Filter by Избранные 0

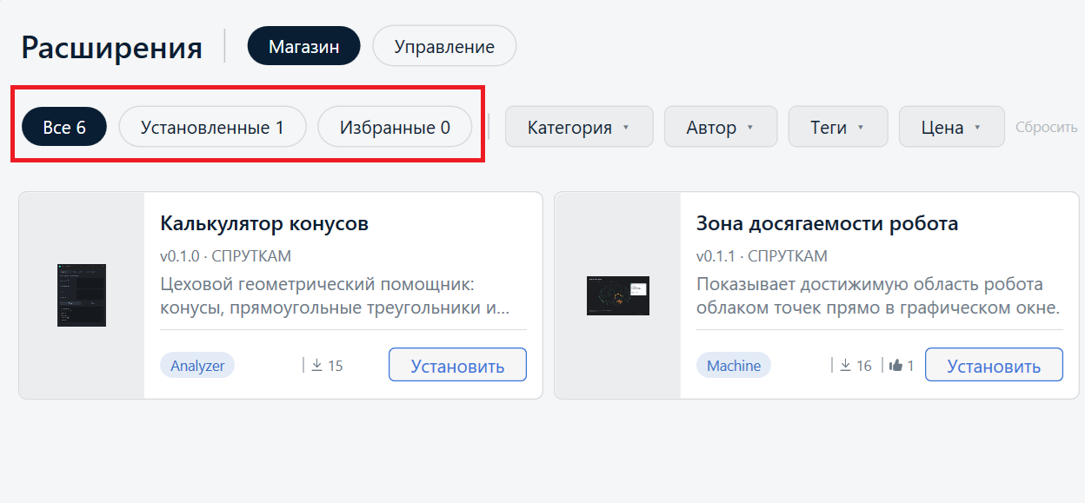click(395, 127)
